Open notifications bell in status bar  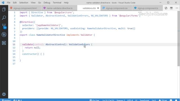pyautogui.click(x=176, y=100)
